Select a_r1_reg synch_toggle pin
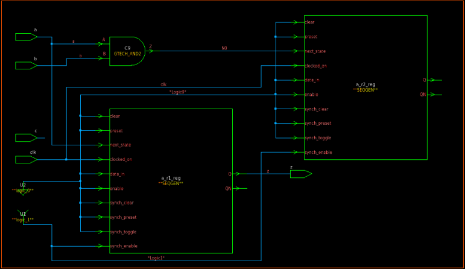The height and width of the screenshot is (269, 465). 123,232
